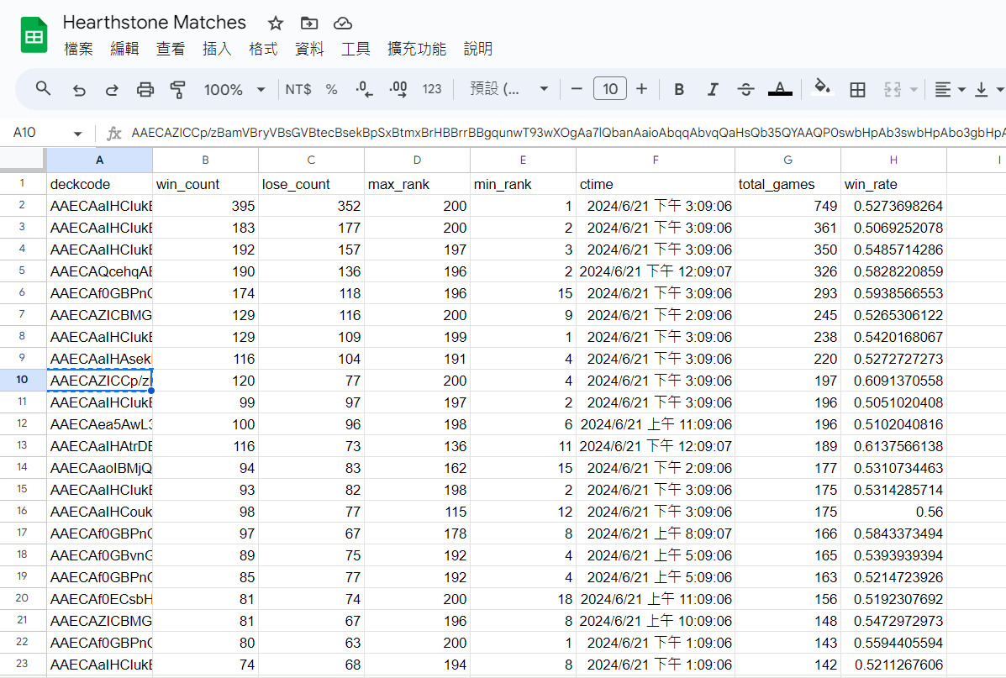Screen dimensions: 1006x678
Task: Expand the font family dropdown
Action: (508, 89)
